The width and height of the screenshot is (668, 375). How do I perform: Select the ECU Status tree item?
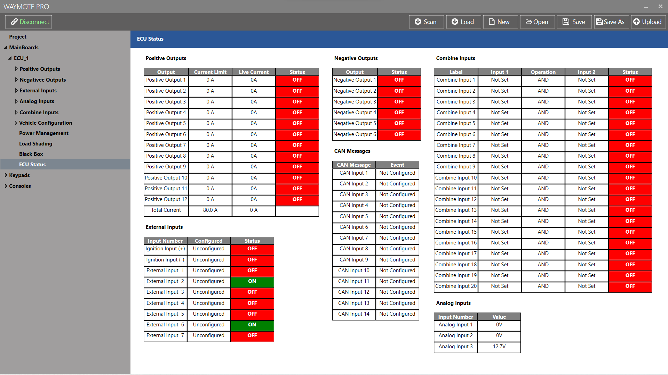(x=32, y=165)
